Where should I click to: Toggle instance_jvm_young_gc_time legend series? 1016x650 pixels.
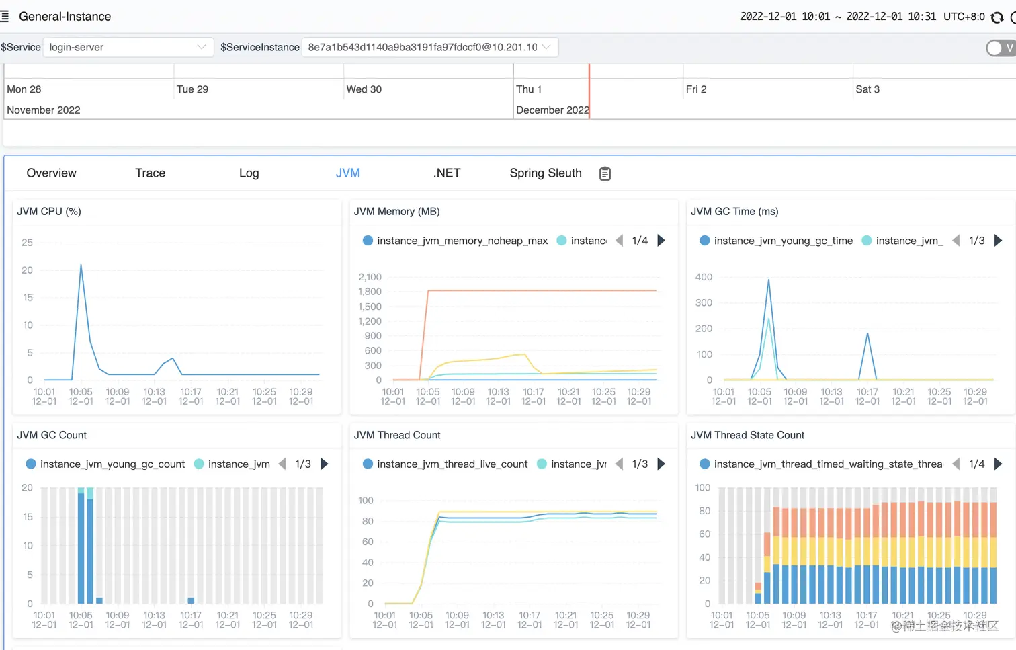point(776,241)
